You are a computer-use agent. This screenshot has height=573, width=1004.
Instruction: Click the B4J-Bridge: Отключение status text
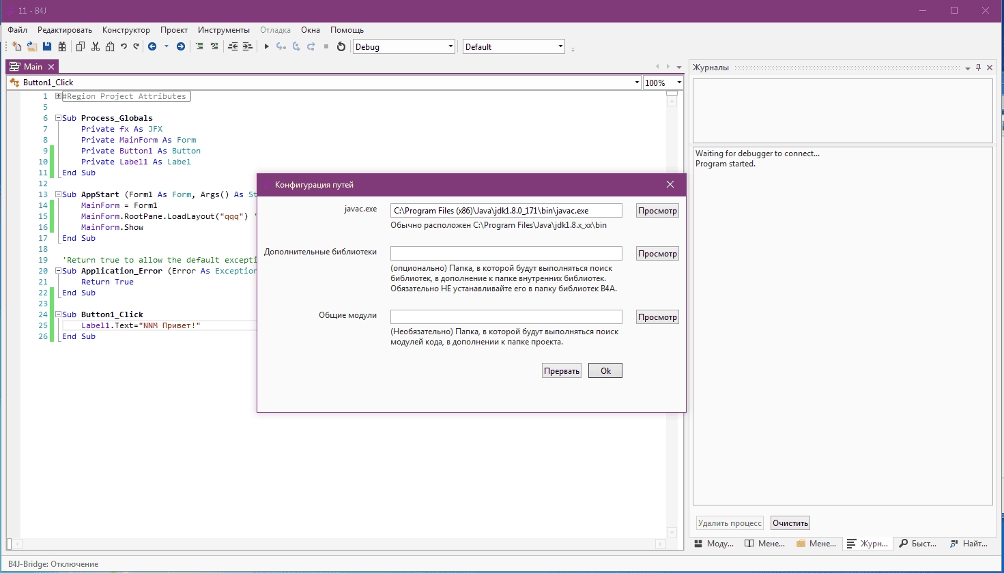point(53,564)
